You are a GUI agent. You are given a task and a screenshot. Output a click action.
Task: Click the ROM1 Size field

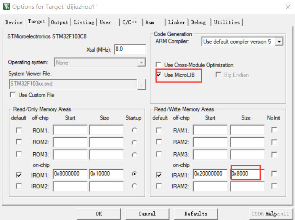[x=106, y=130]
